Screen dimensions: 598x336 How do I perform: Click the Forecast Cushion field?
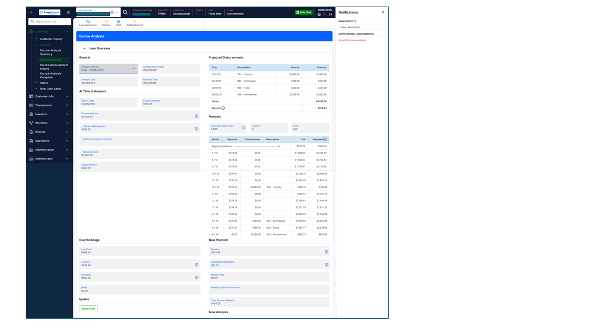[x=269, y=127]
